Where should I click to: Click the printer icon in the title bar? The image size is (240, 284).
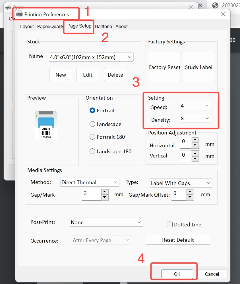tap(20, 14)
